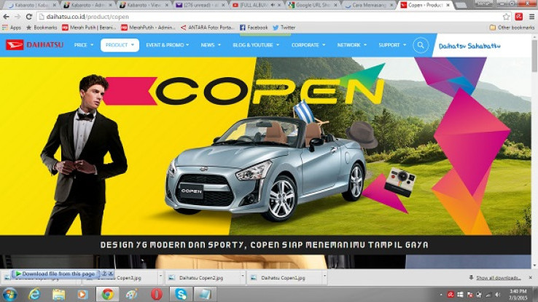Switch to the first Kabaroto tab

point(30,5)
